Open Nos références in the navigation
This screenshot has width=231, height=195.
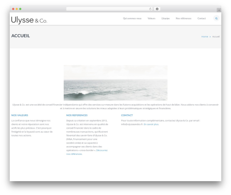pos(183,18)
